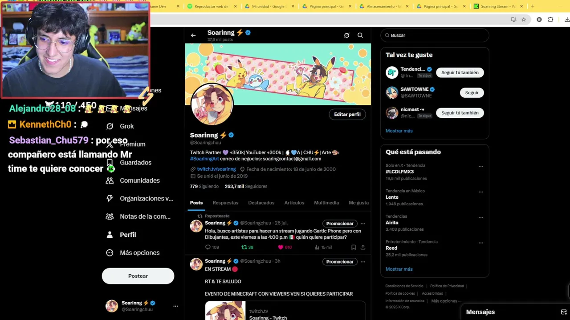Open more options on the EN STREAM post
570x320 pixels.
coord(363,262)
